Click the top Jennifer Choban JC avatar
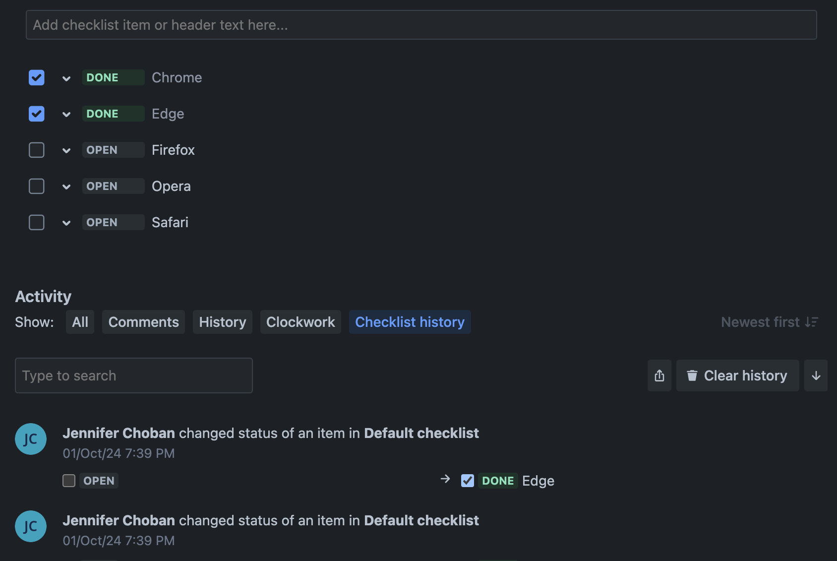 click(x=31, y=439)
